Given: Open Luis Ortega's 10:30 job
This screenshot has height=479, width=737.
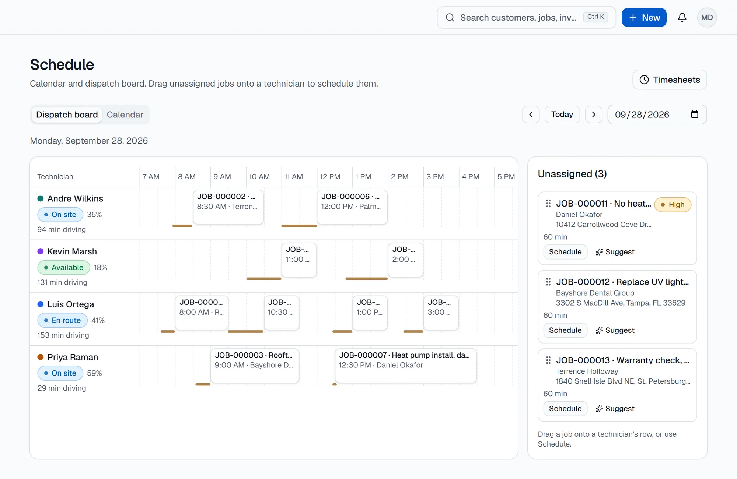Looking at the screenshot, I should pyautogui.click(x=282, y=313).
